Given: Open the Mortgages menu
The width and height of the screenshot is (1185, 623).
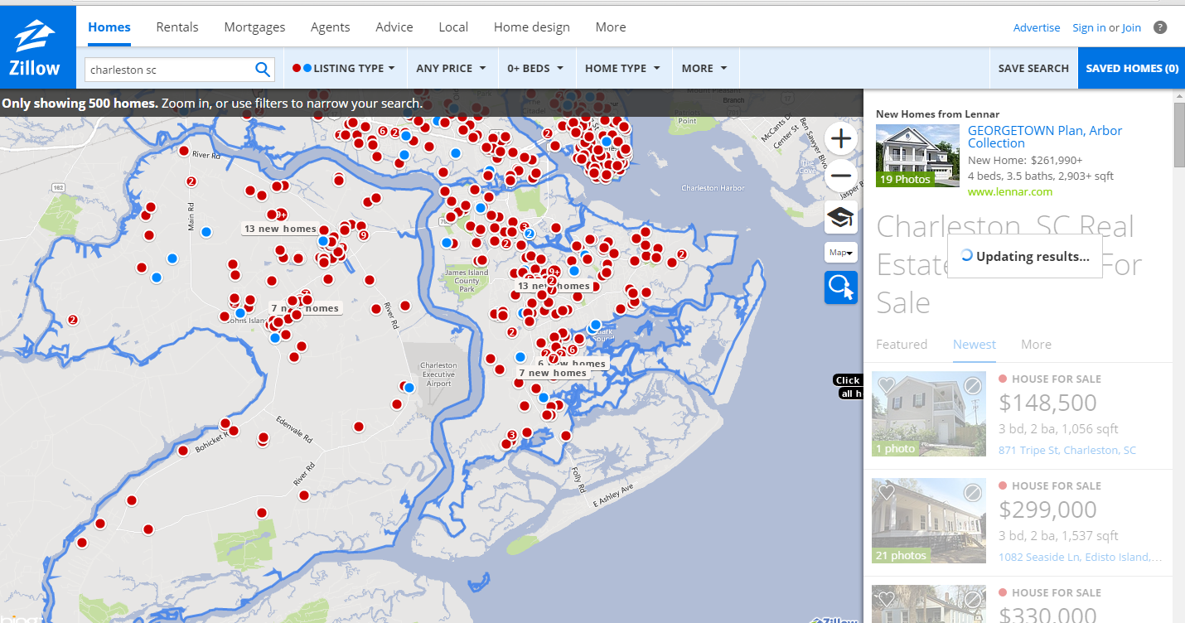Looking at the screenshot, I should coord(254,27).
